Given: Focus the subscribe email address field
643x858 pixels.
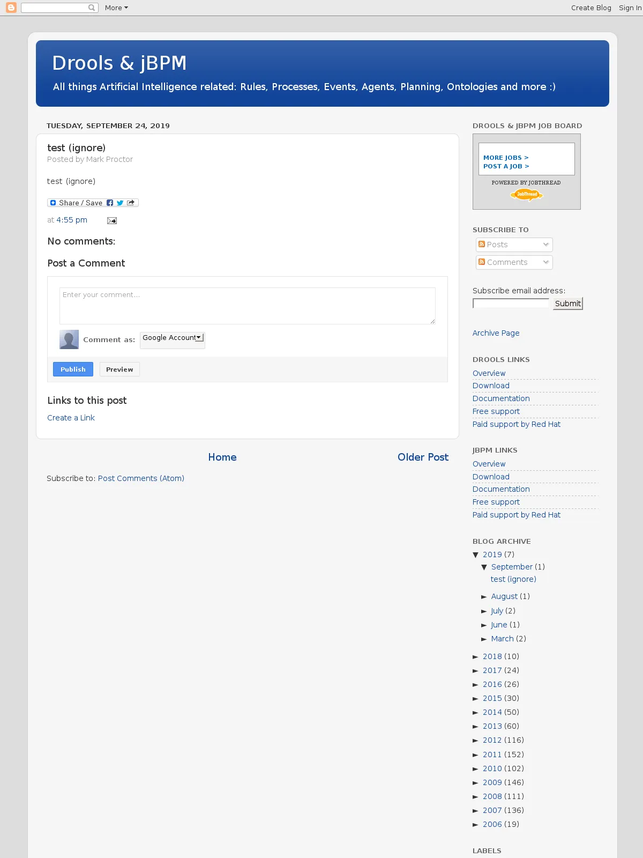Looking at the screenshot, I should pyautogui.click(x=511, y=304).
